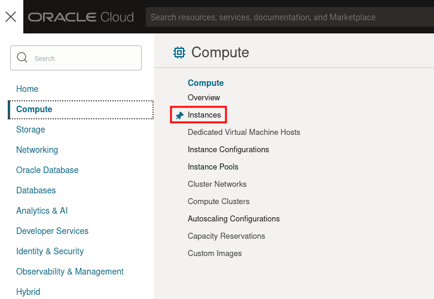Viewport: 434px width, 299px height.
Task: Open Instance Pools
Action: [213, 167]
